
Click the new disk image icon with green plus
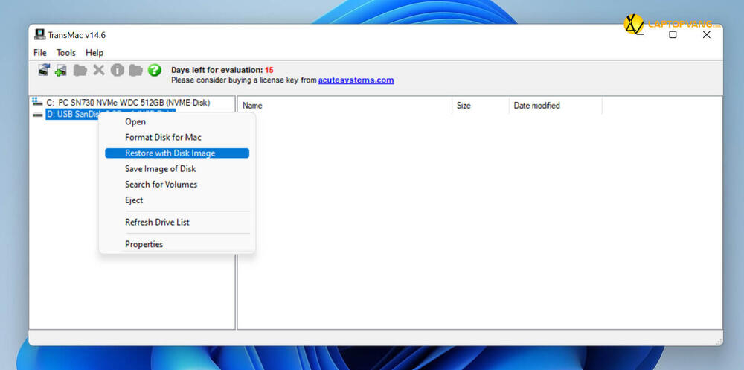click(x=60, y=70)
